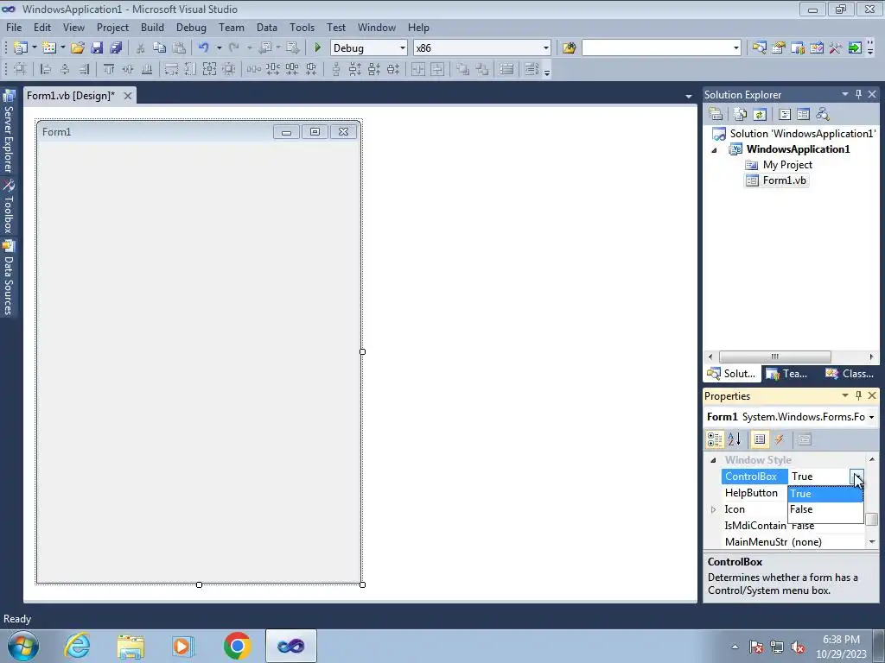Click the Show All Files icon in Solution Explorer
Viewport: 885px width, 663px height.
pos(741,115)
